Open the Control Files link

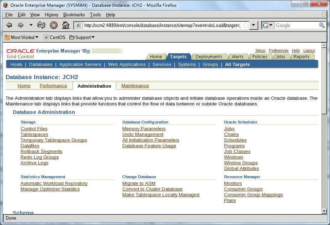click(34, 128)
